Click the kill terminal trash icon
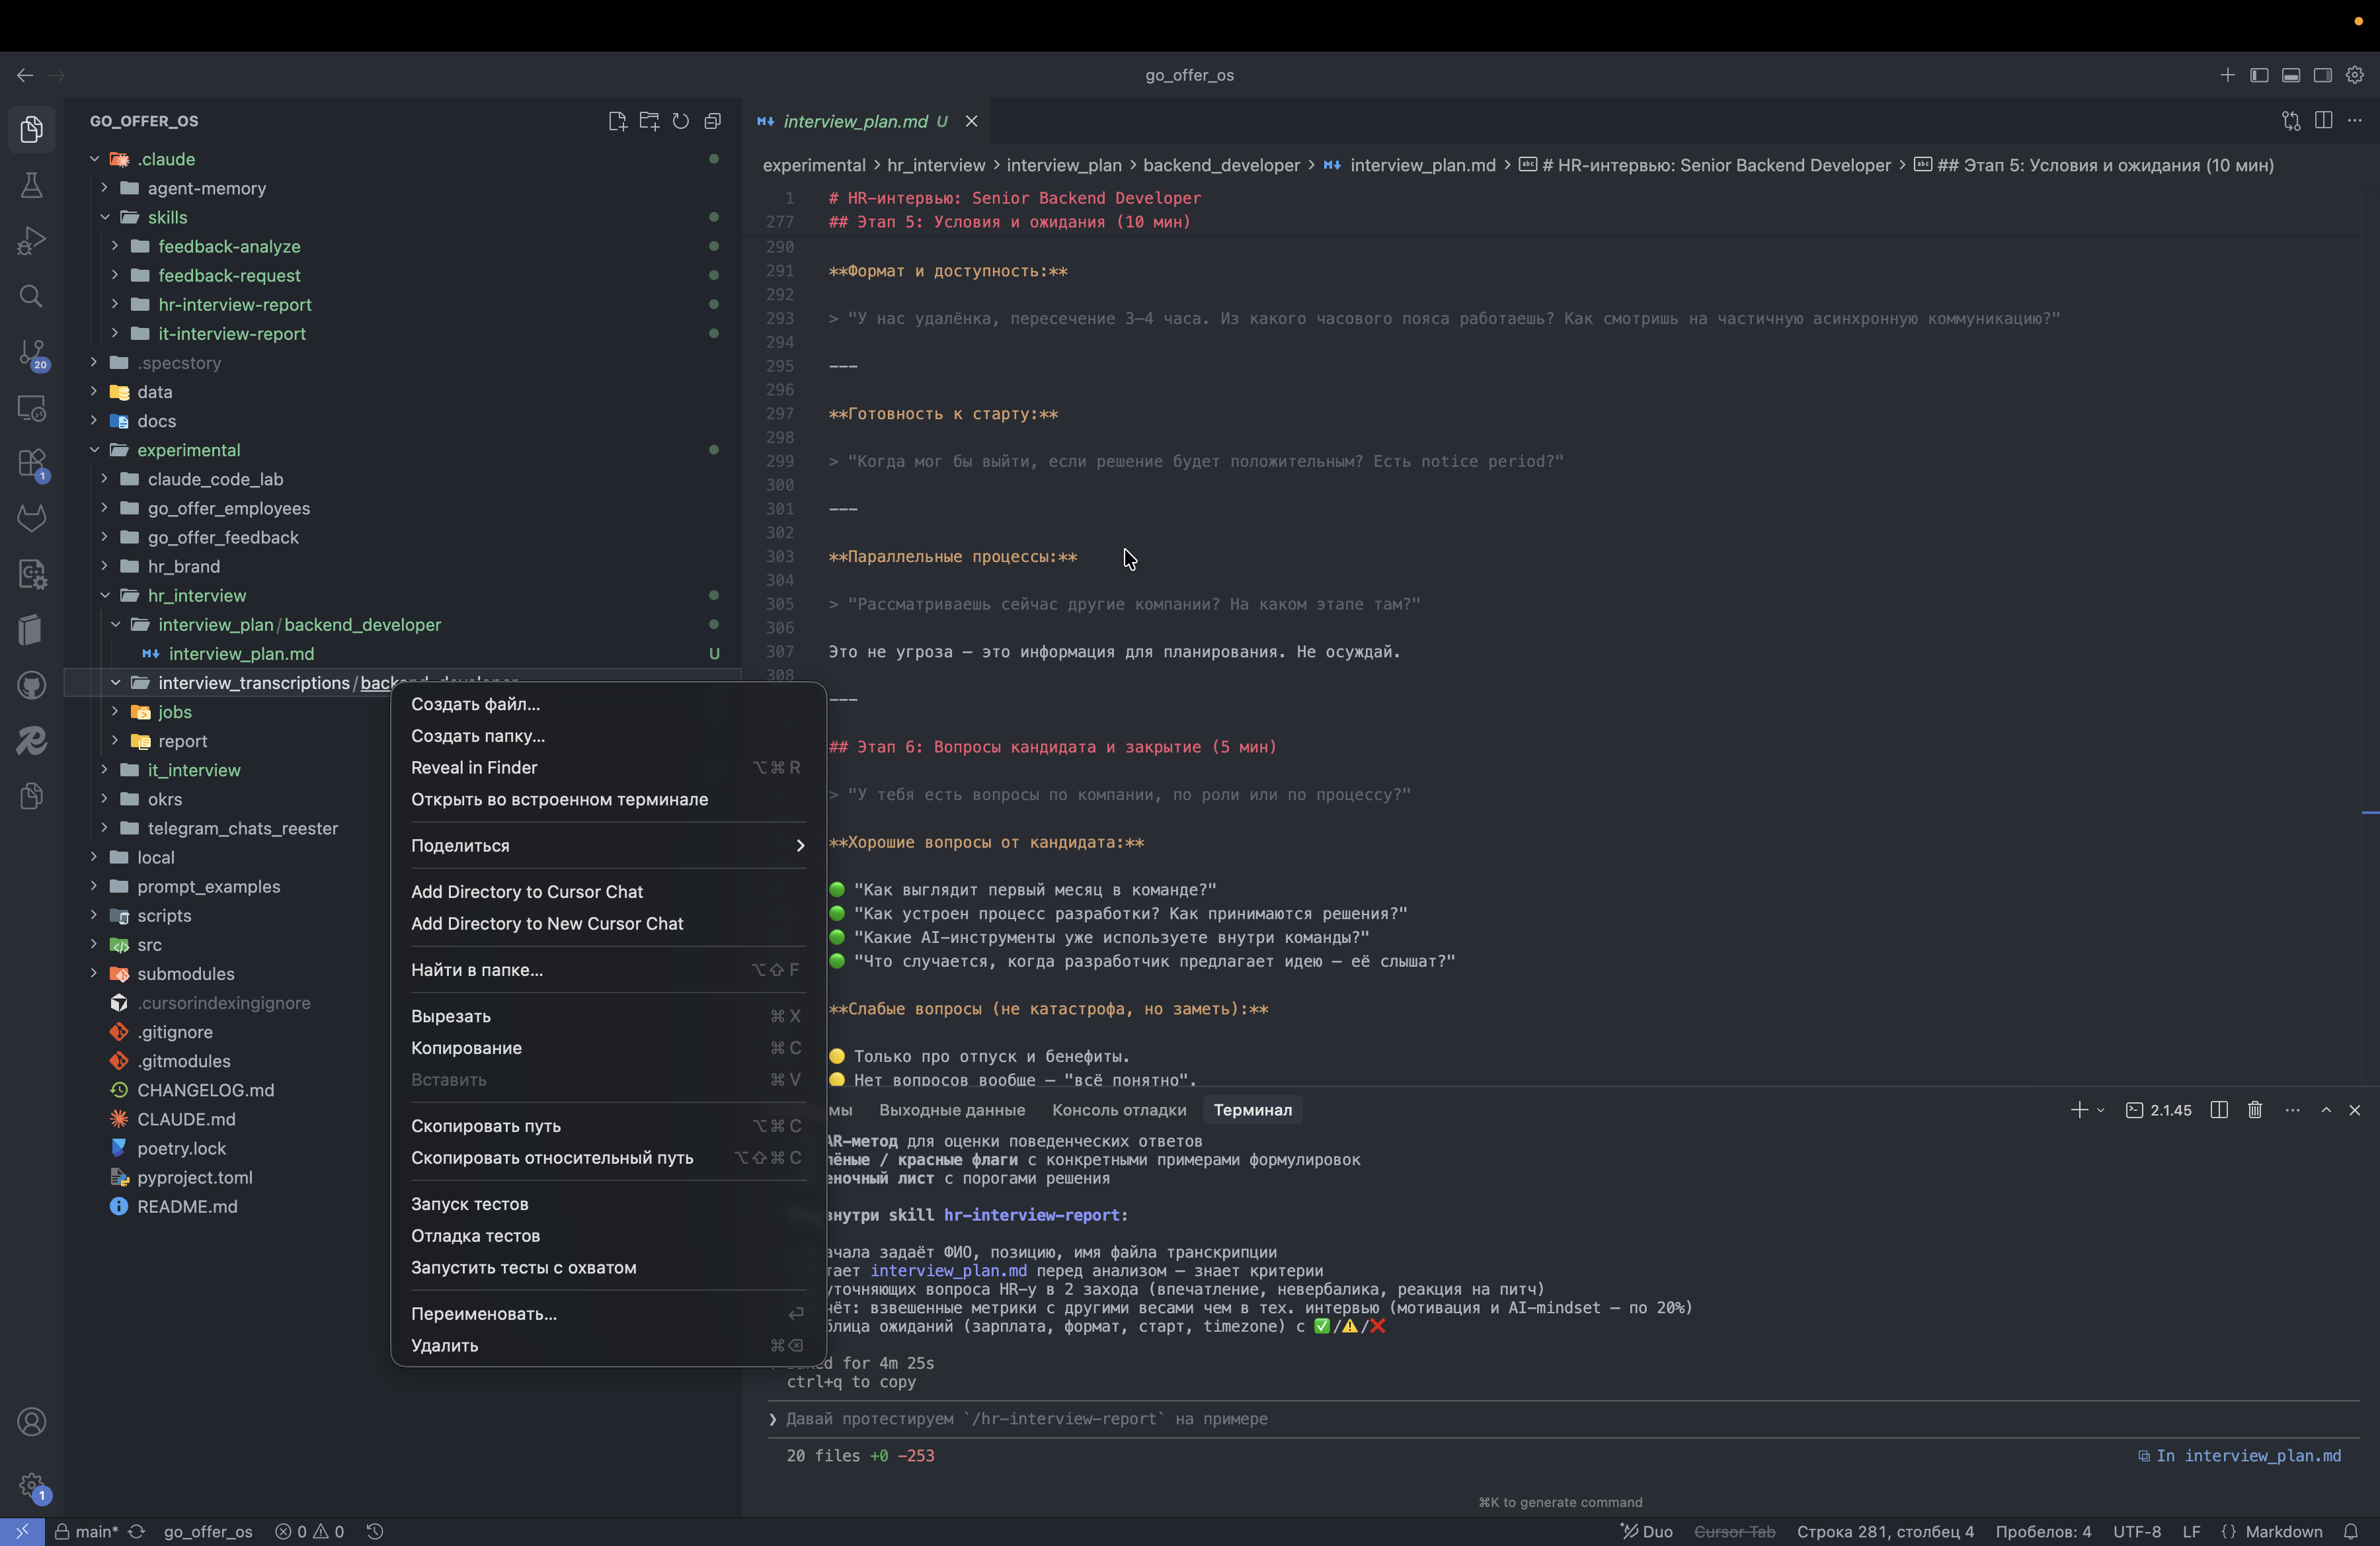The image size is (2380, 1546). pyautogui.click(x=2255, y=1110)
